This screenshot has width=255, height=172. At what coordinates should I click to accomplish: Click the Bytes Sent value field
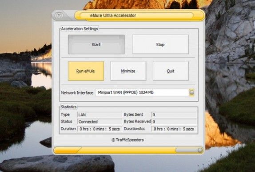pos(174,115)
